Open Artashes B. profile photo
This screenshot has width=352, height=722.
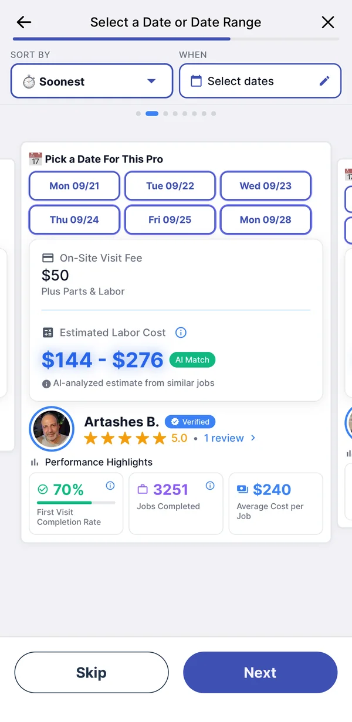52,429
